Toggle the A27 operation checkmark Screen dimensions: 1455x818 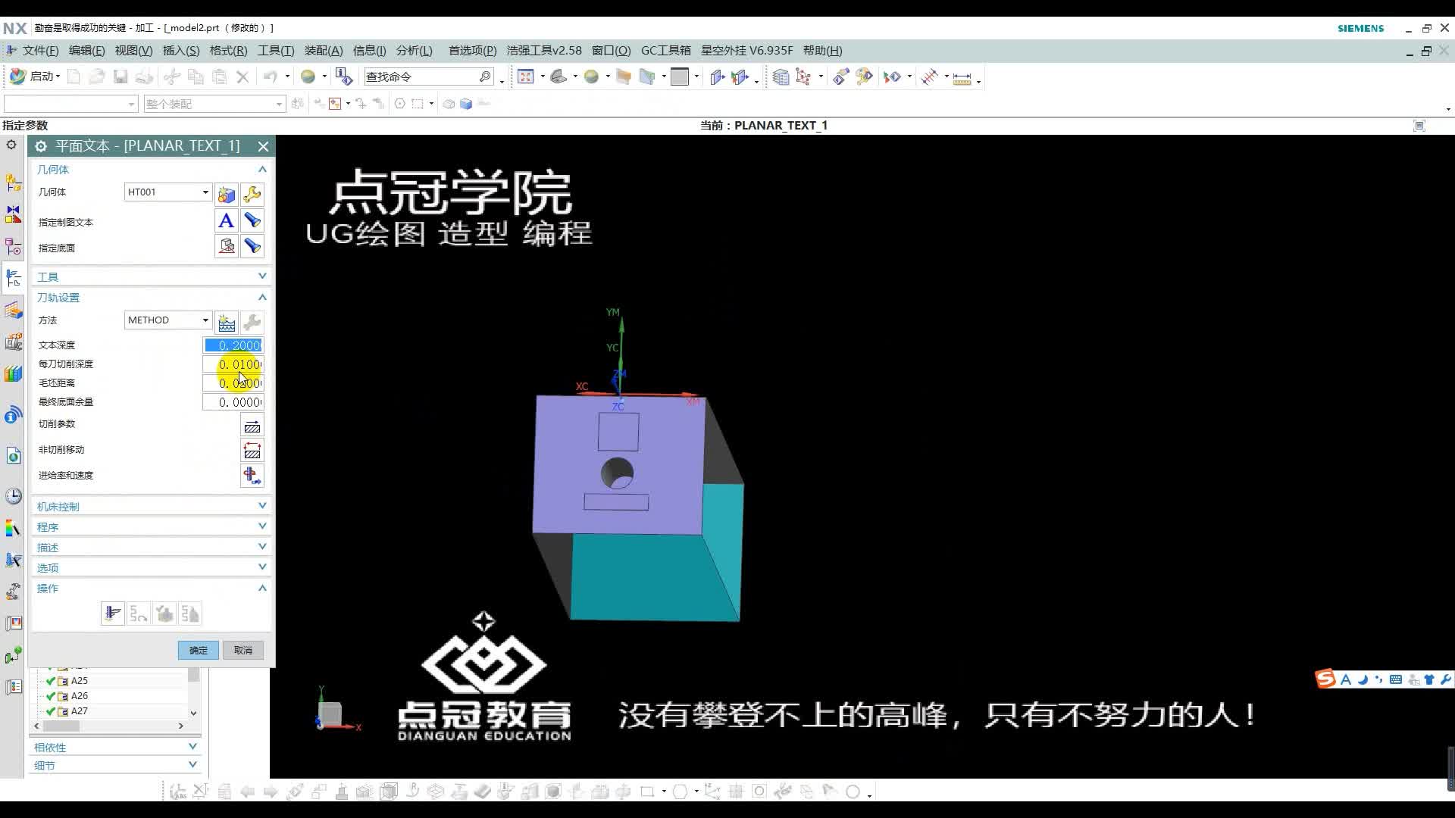(52, 710)
